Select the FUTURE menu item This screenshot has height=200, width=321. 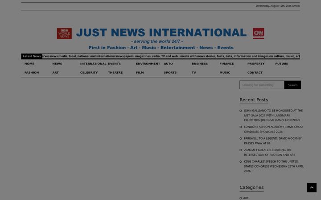(281, 64)
